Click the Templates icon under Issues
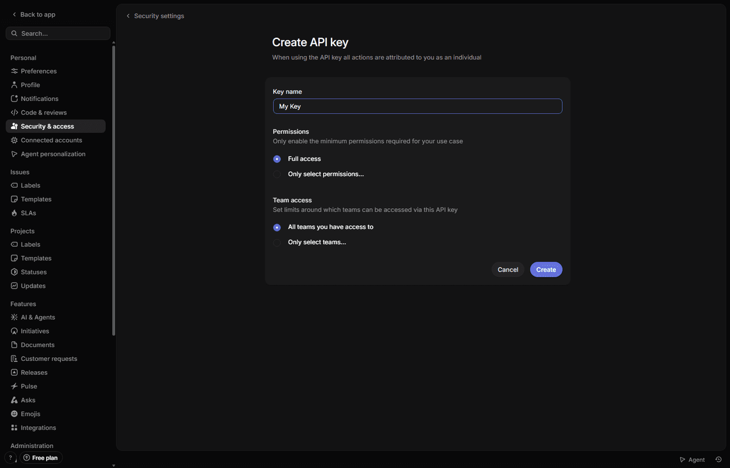 15,199
